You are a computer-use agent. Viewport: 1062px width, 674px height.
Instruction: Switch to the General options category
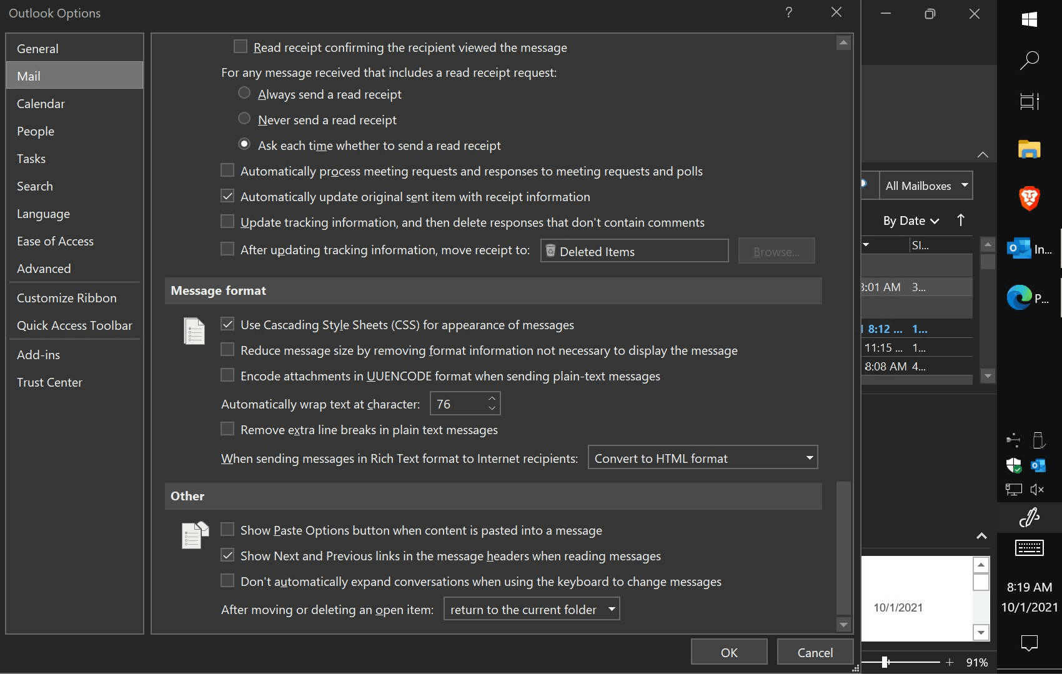pos(75,49)
